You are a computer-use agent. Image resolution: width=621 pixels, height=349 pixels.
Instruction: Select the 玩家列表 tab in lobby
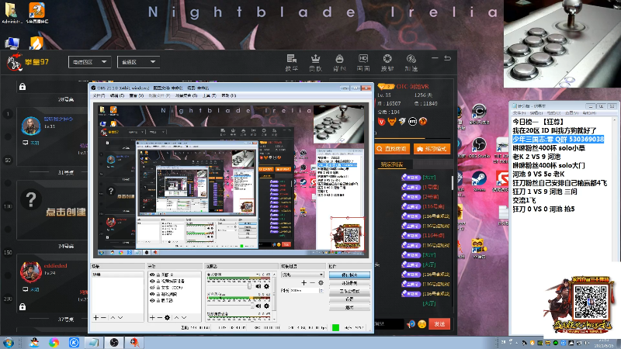point(392,164)
